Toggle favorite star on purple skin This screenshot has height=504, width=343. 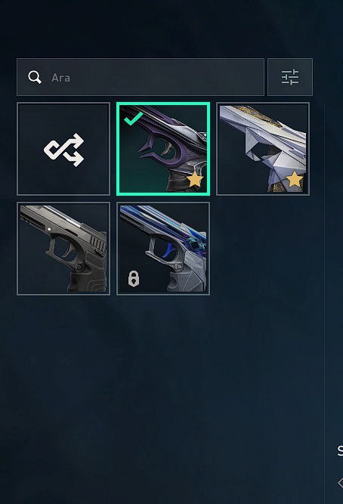point(195,179)
